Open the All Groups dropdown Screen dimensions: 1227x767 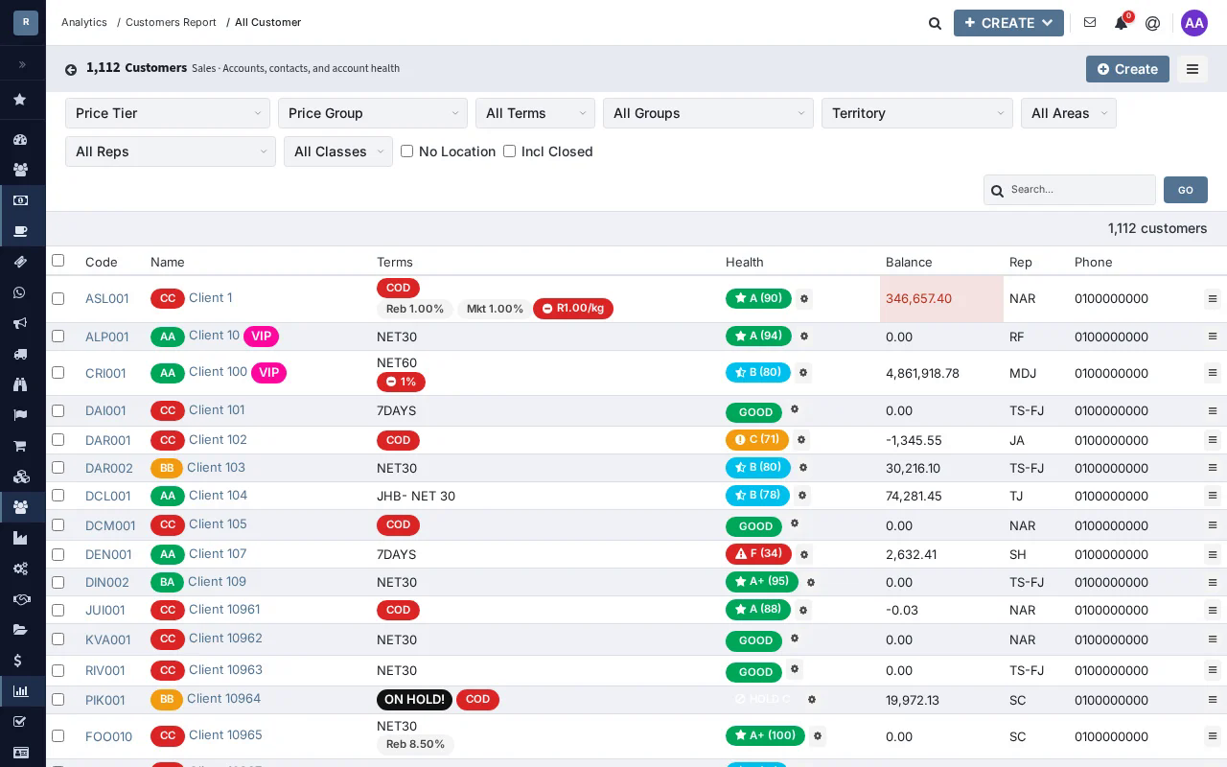tap(708, 113)
